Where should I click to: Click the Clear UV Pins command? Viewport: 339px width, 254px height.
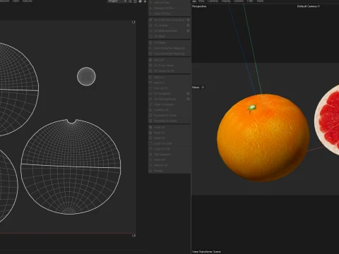click(169, 13)
